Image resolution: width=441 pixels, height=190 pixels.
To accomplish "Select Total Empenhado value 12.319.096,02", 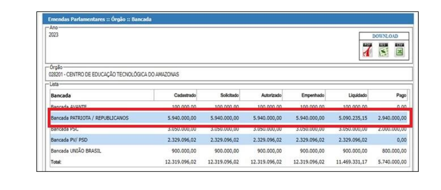I will [x=309, y=162].
